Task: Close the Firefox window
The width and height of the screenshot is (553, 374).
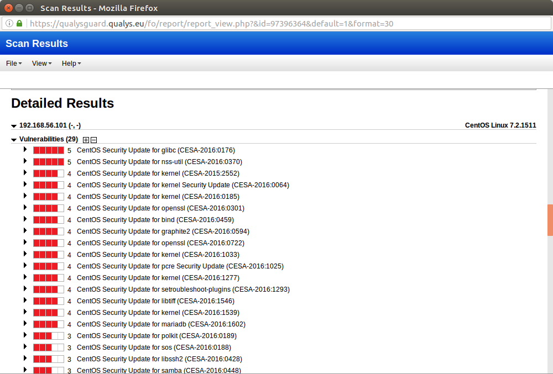Action: (8, 8)
